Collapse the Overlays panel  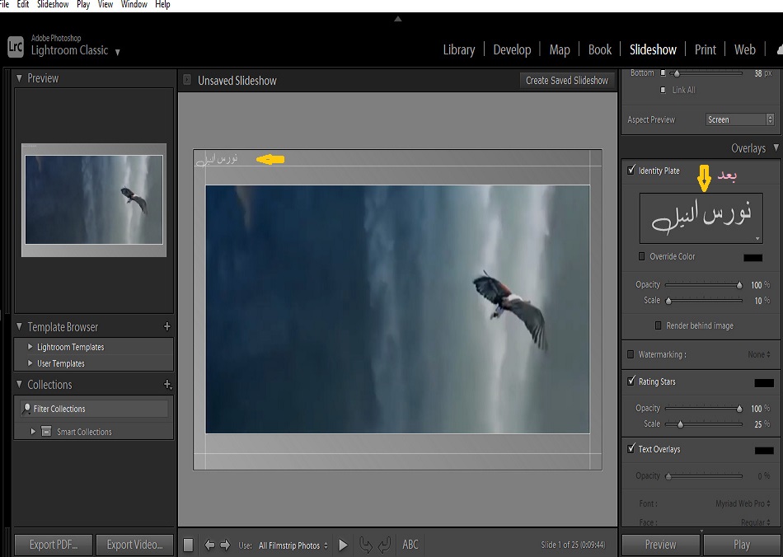[774, 148]
